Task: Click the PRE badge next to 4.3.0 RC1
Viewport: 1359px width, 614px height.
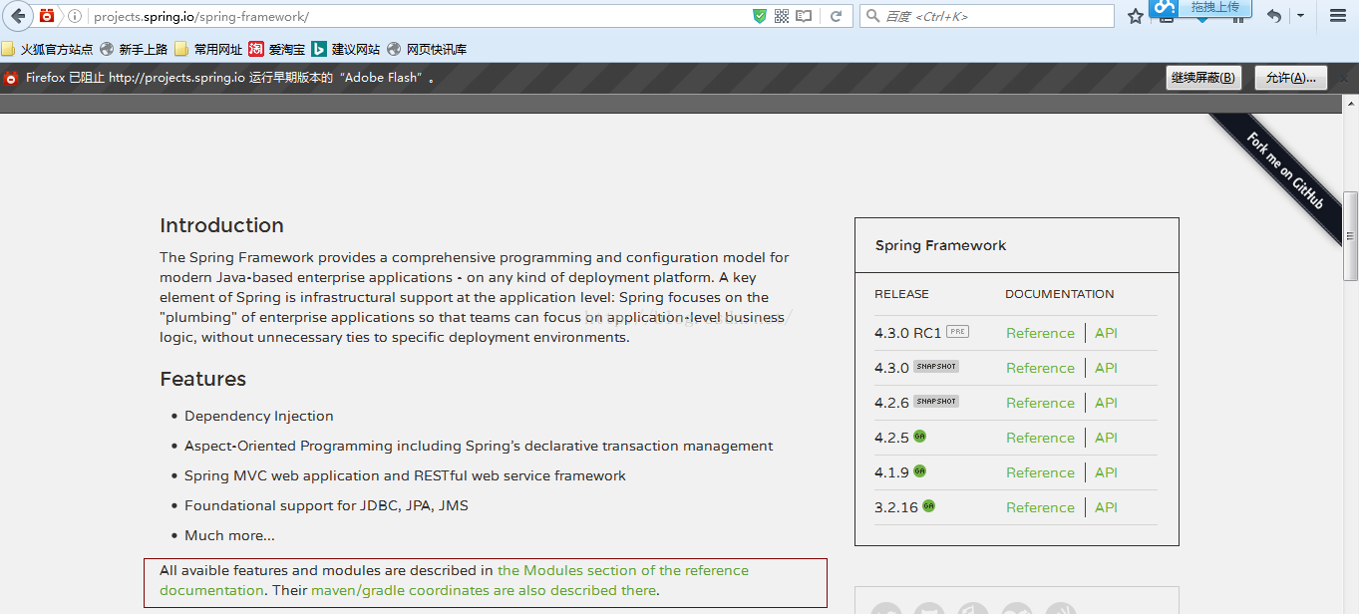Action: point(957,331)
